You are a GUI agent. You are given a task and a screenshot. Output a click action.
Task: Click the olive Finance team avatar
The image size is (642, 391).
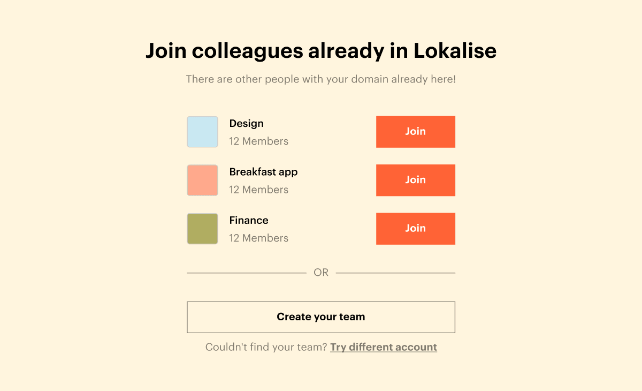pos(202,229)
